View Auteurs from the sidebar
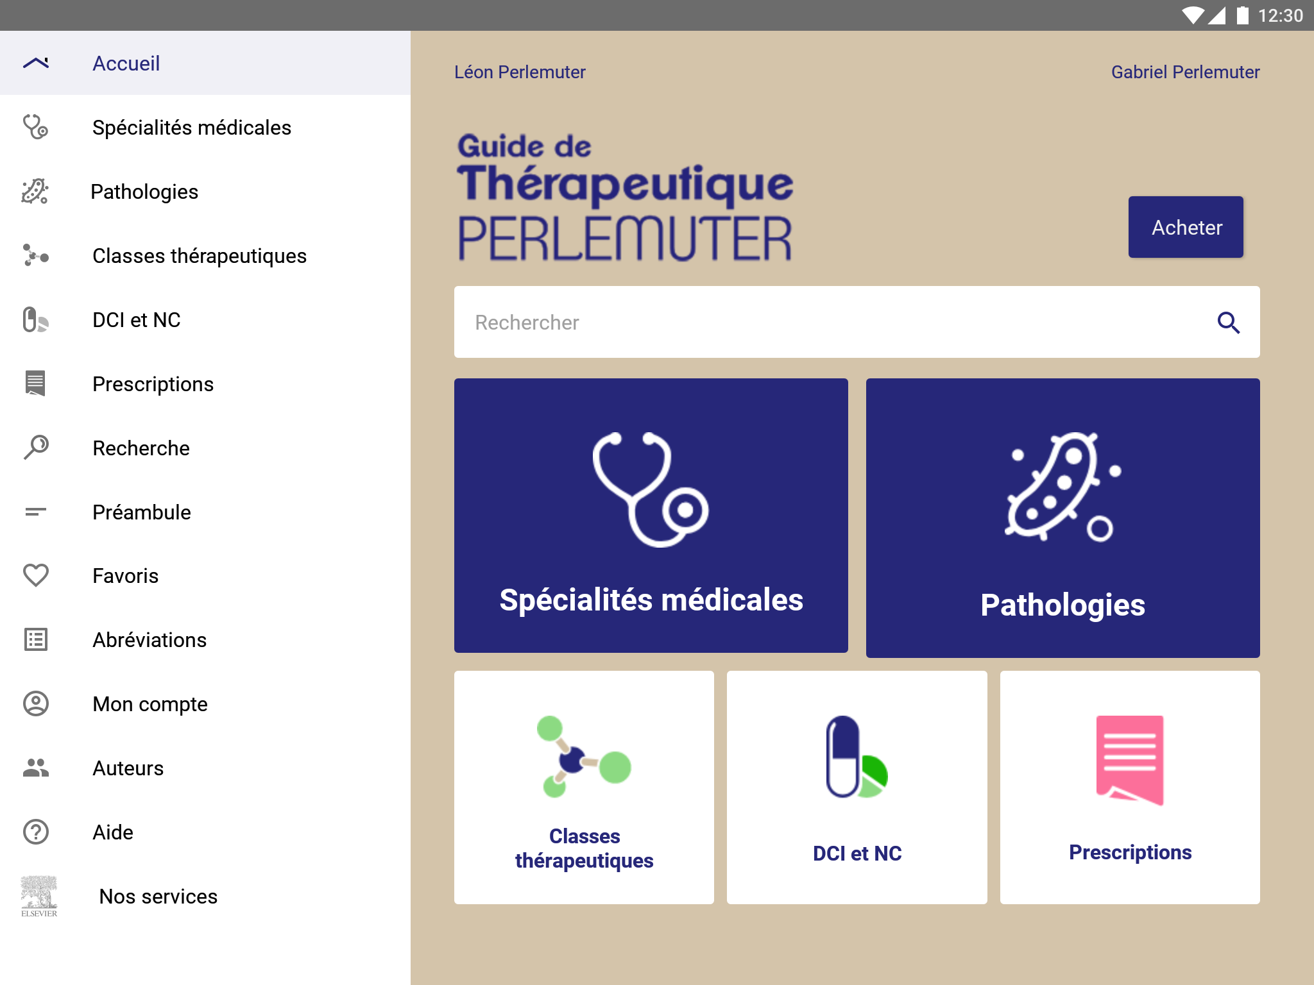The width and height of the screenshot is (1314, 985). 205,768
